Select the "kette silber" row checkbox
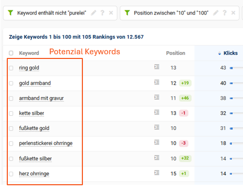Viewport: 243px width, 191px height. [11, 113]
